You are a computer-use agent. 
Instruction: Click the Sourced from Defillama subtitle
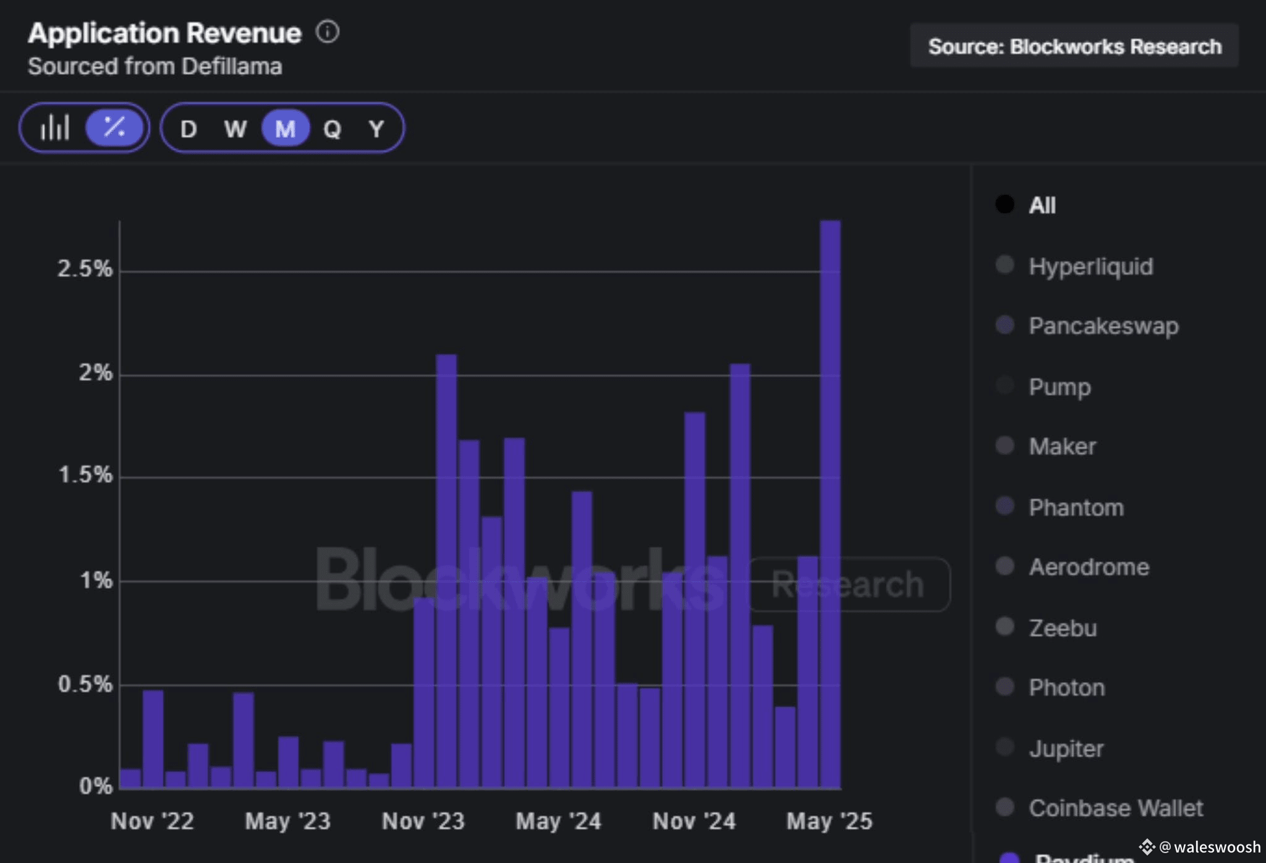pos(155,66)
